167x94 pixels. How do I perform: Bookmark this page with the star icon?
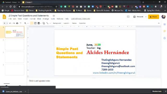coord(56,7)
